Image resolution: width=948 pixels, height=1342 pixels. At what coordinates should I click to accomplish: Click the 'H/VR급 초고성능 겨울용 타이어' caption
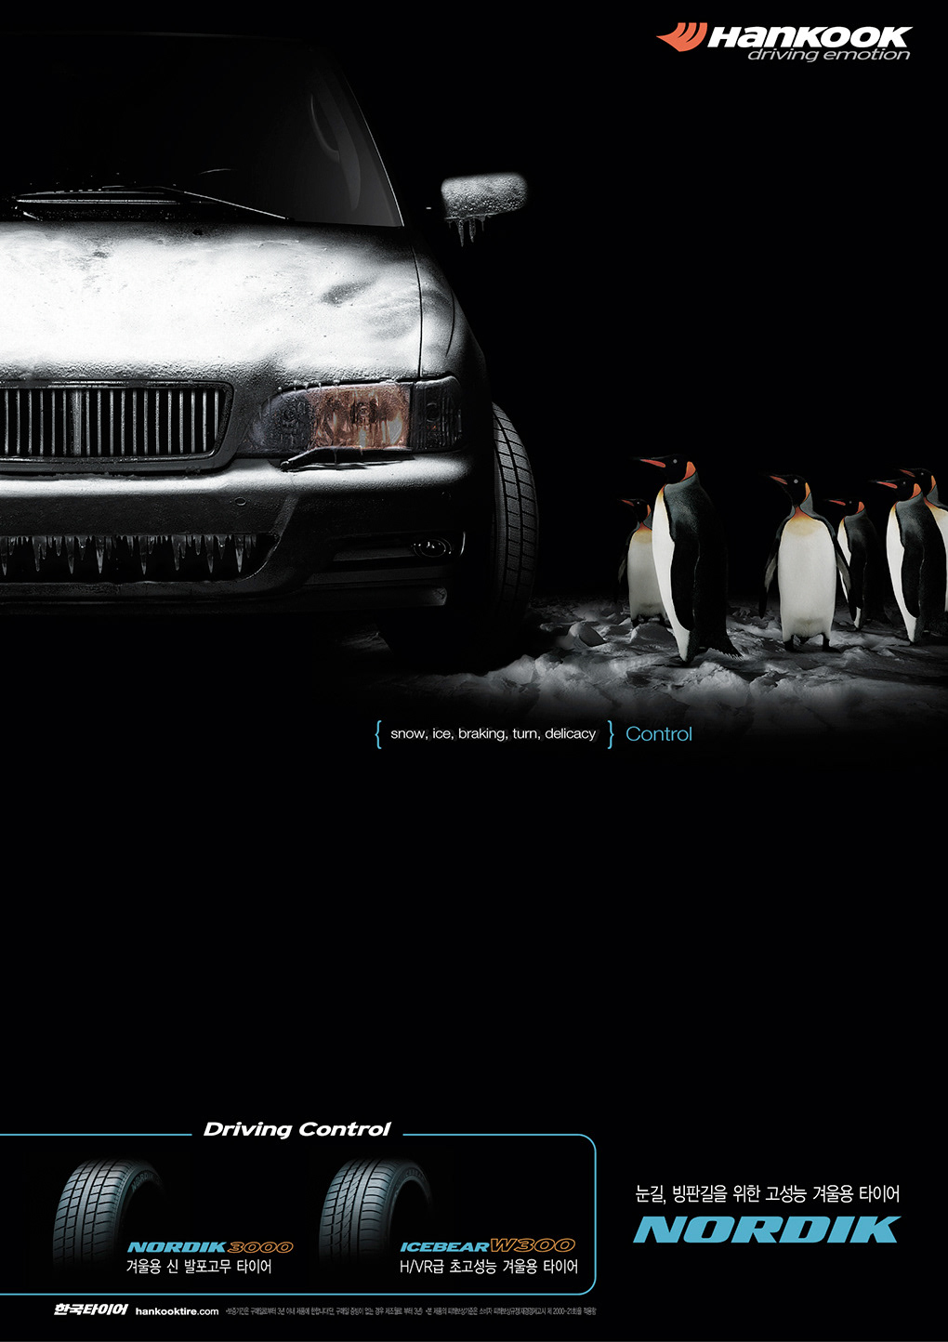pyautogui.click(x=489, y=1267)
